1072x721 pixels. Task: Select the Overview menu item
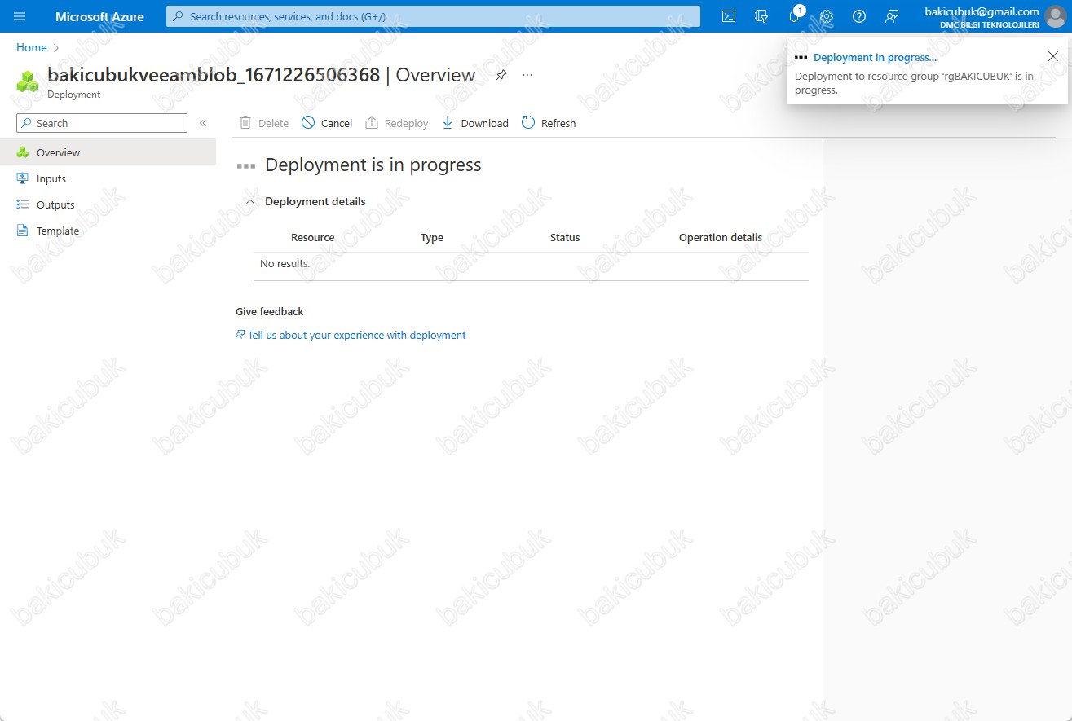108,152
